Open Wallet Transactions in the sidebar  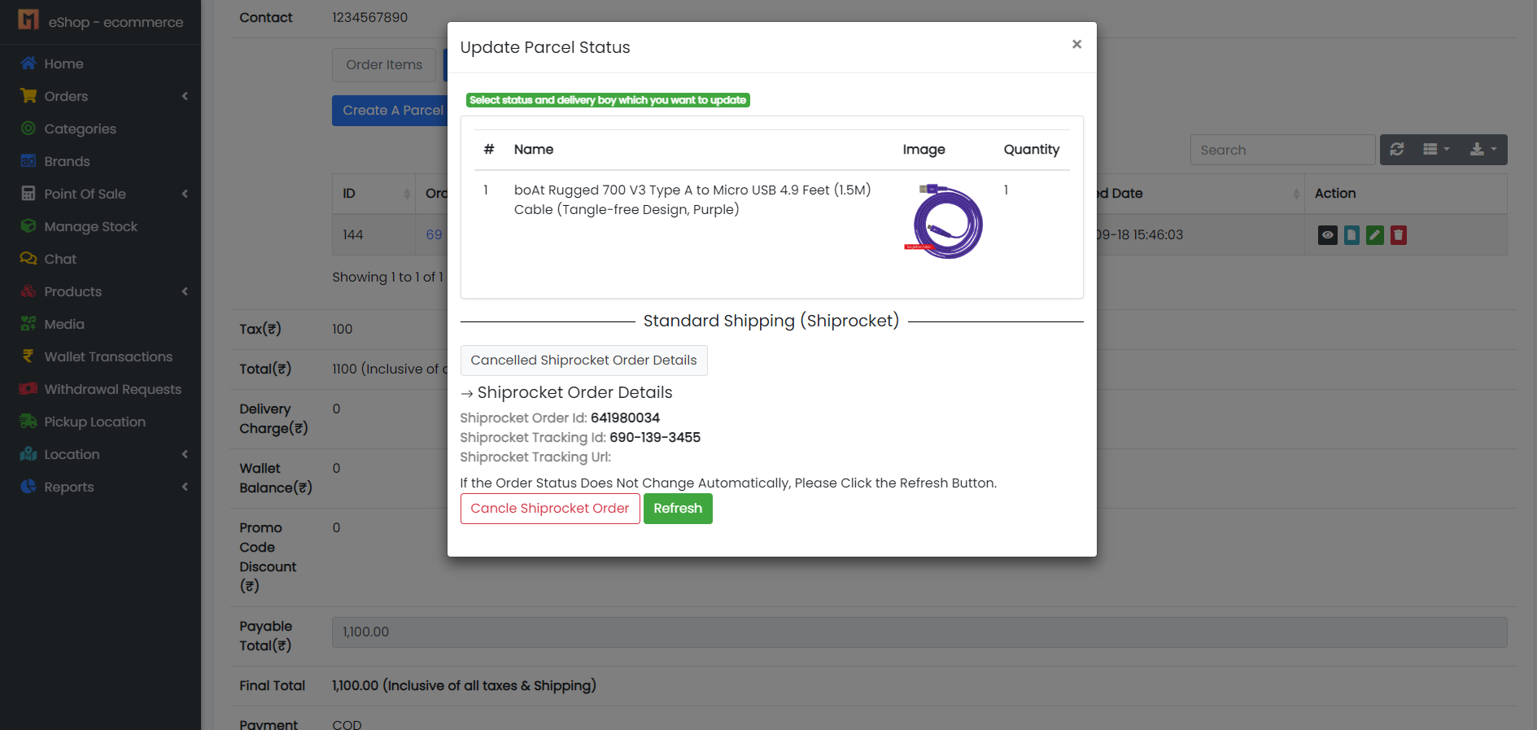[108, 356]
